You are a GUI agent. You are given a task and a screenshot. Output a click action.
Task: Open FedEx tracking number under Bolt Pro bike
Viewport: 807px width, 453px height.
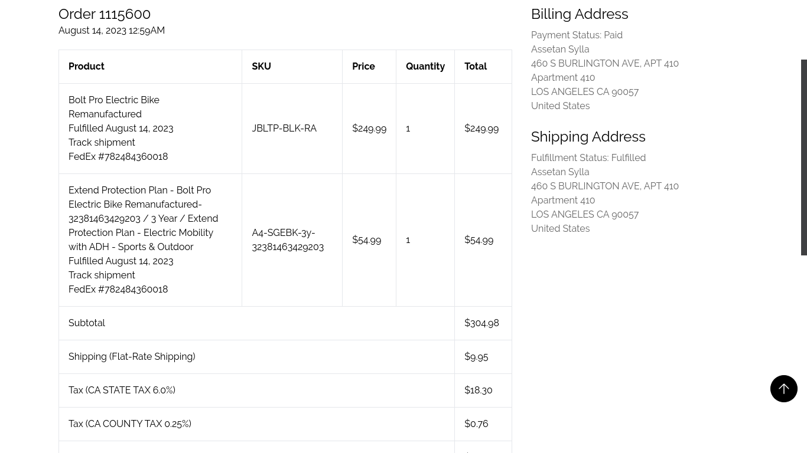(x=118, y=156)
